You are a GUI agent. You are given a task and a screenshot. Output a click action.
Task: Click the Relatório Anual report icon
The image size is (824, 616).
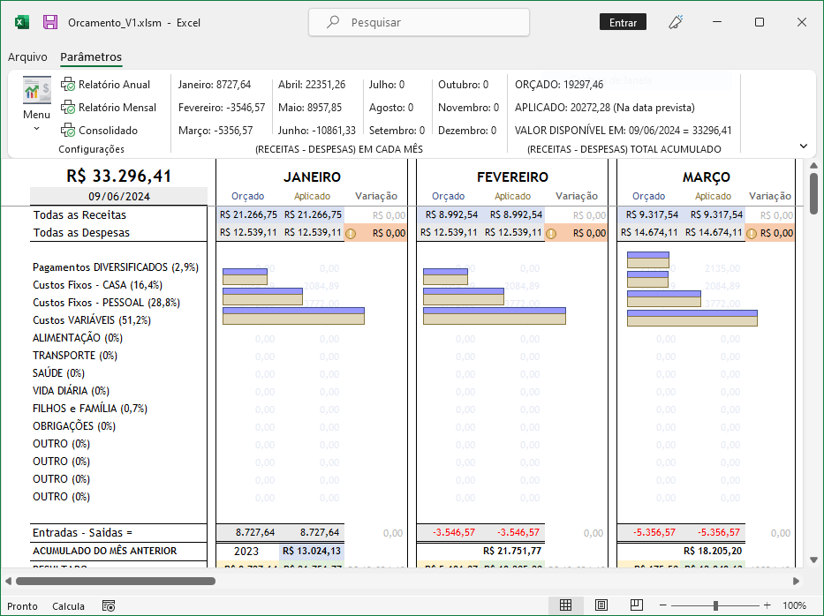68,85
